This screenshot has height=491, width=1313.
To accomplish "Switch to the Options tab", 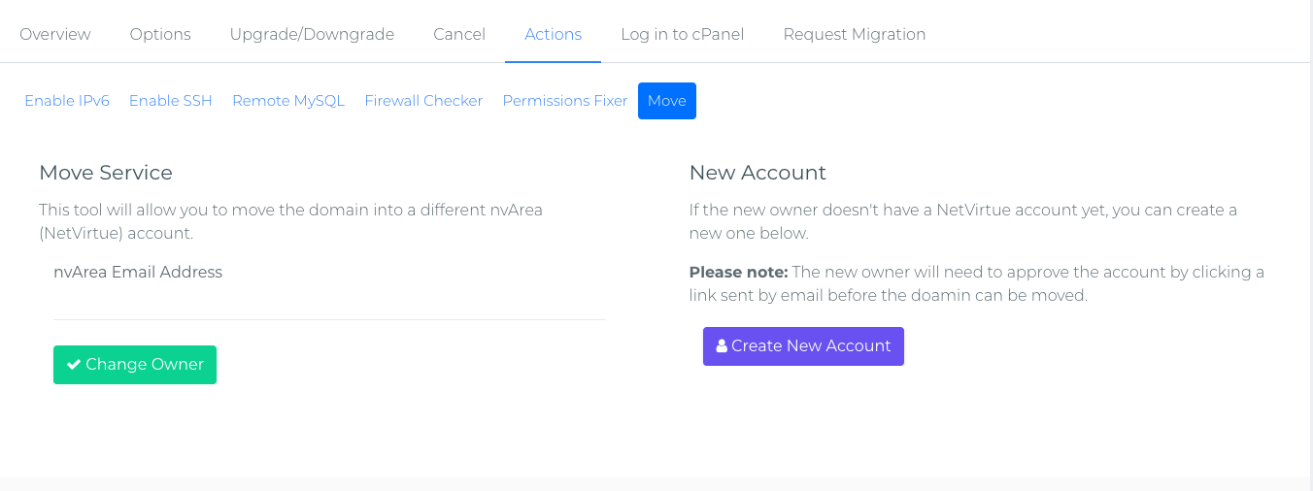I will point(160,34).
